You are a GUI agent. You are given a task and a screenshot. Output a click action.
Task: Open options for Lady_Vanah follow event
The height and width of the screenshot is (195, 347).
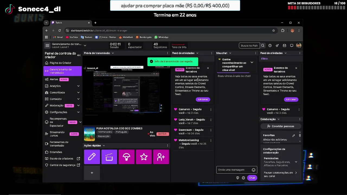pos(211,120)
